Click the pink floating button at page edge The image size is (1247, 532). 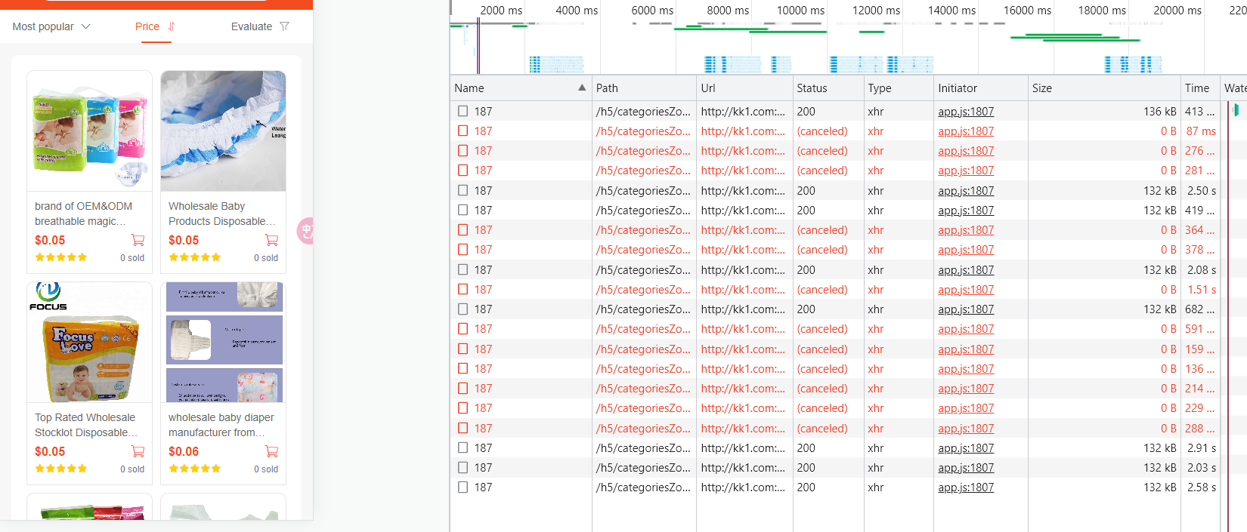tap(306, 231)
